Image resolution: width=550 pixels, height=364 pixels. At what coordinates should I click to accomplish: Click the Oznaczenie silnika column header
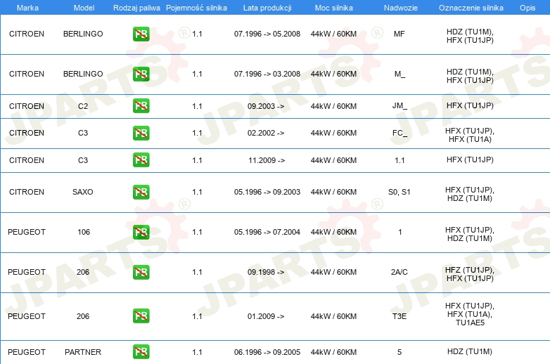(x=471, y=8)
